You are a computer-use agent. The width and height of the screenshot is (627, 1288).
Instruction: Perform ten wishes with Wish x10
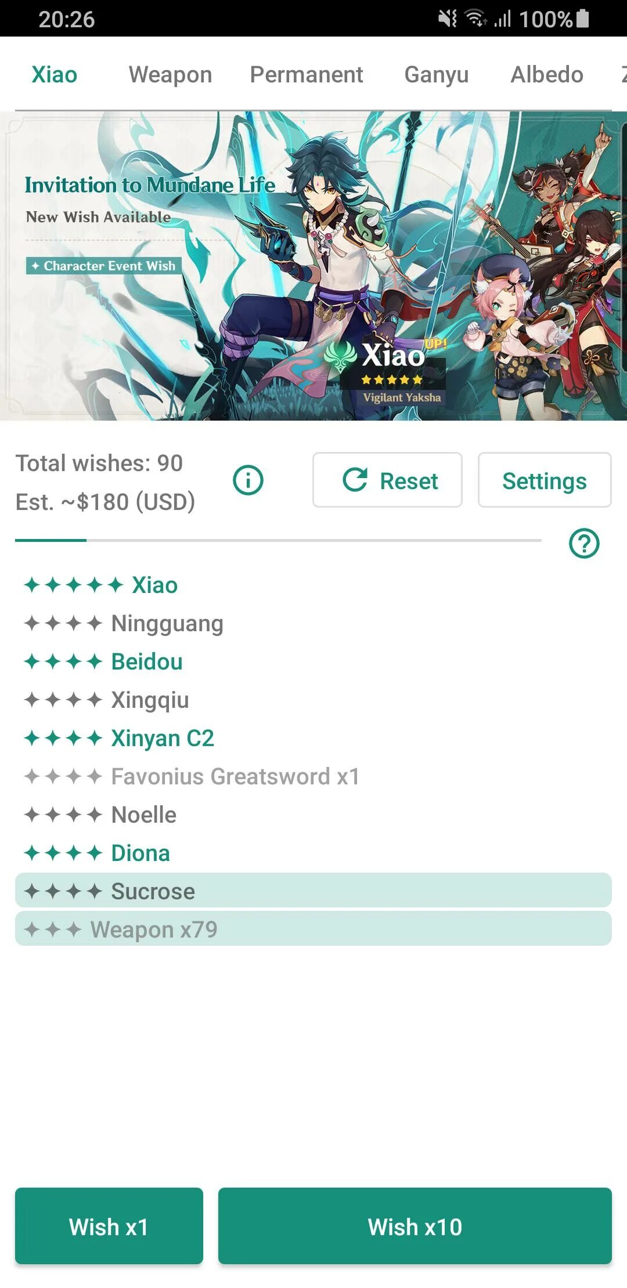tap(415, 1225)
